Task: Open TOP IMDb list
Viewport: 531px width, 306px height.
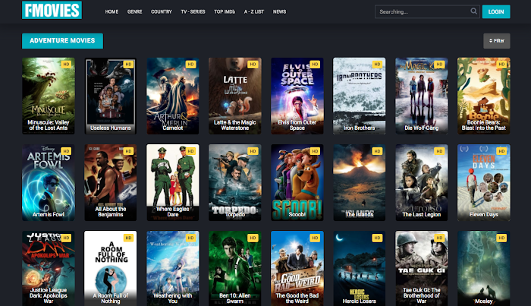Action: [x=225, y=11]
